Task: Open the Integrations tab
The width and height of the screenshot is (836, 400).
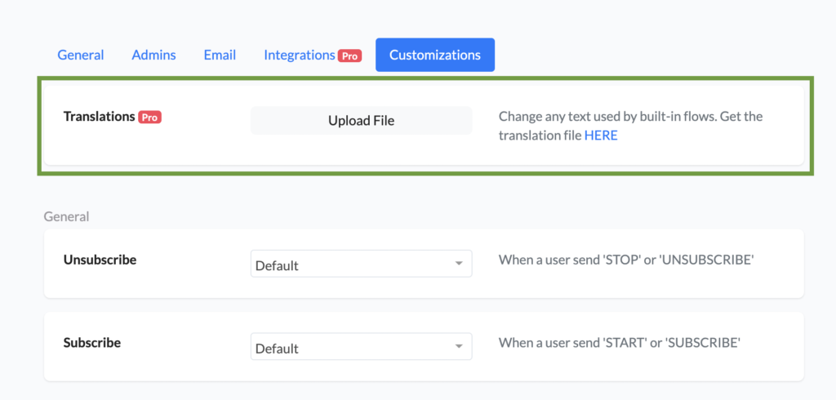Action: [x=300, y=56]
